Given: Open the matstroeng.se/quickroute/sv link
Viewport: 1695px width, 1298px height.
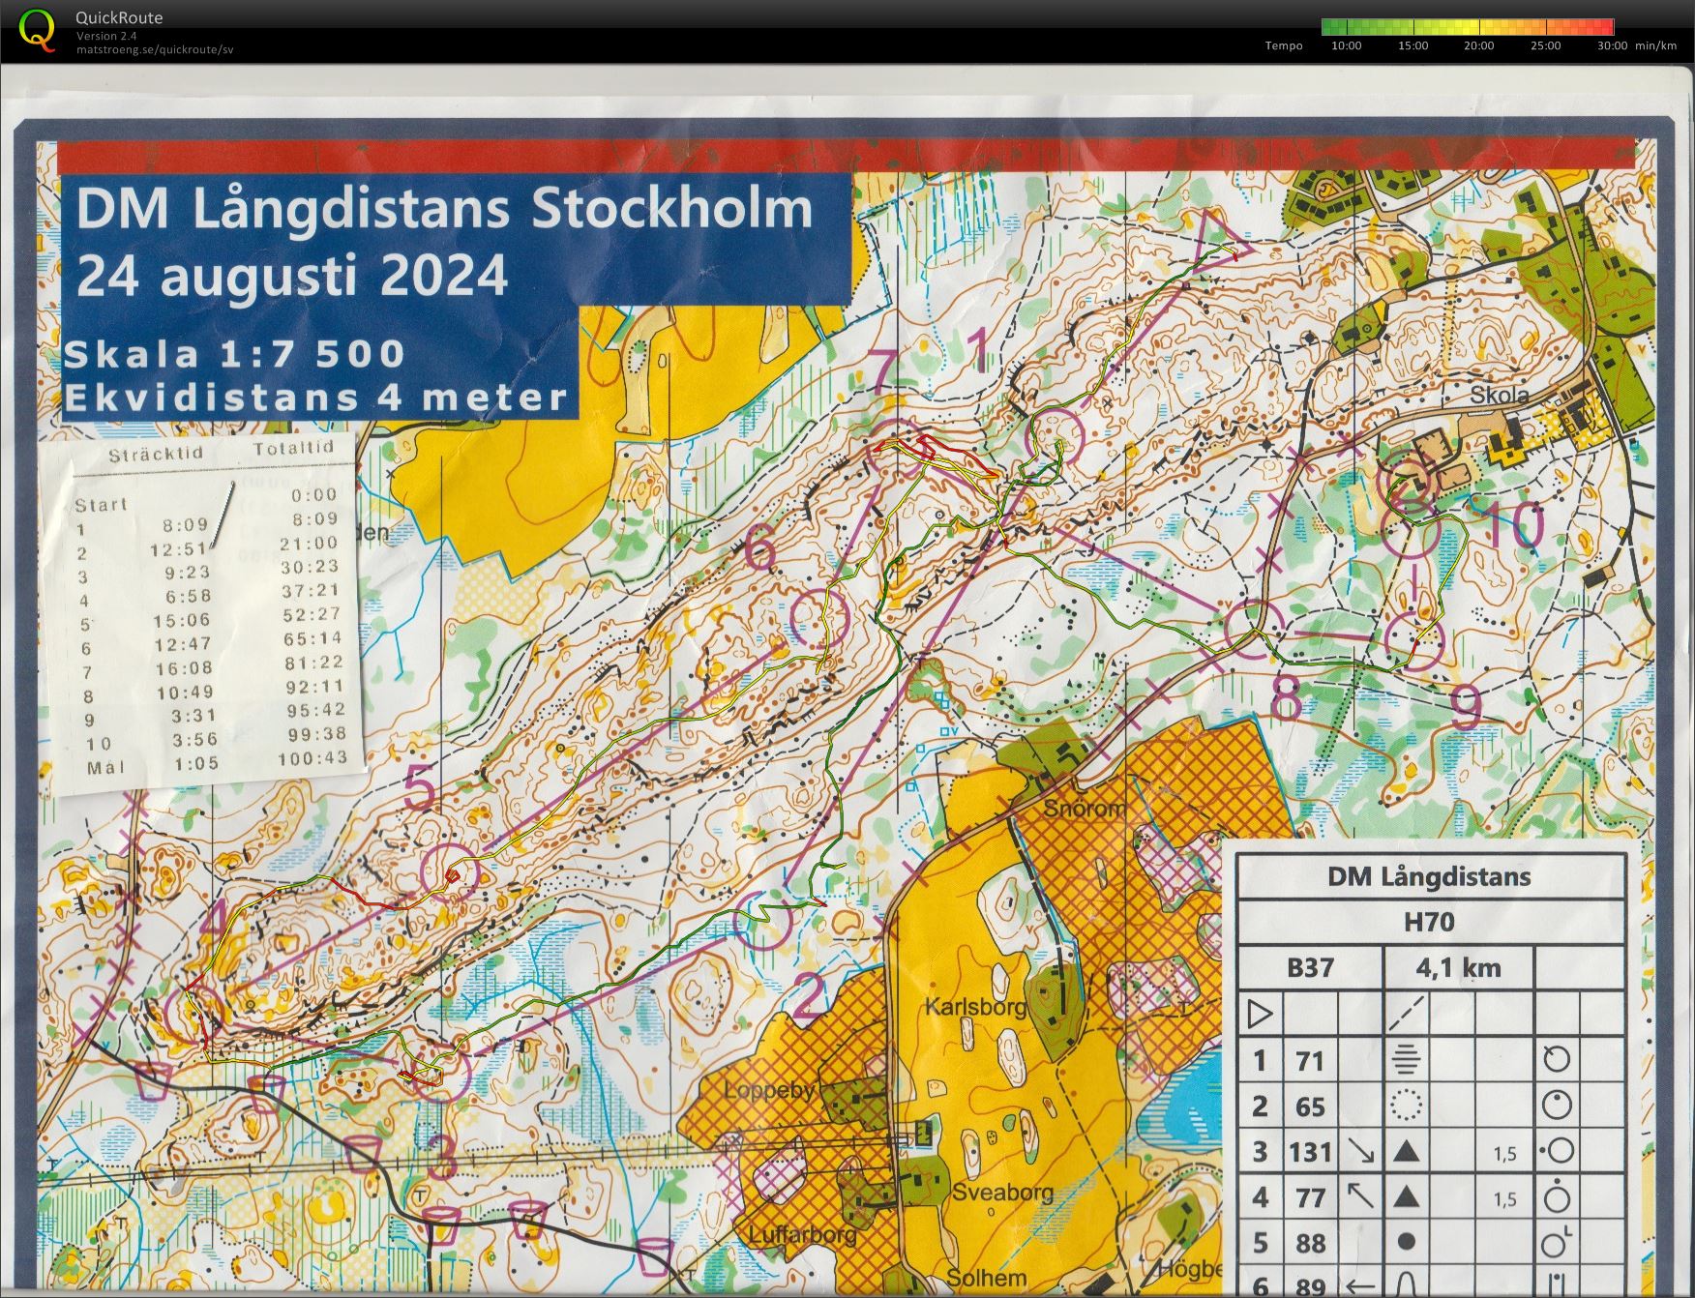Looking at the screenshot, I should pyautogui.click(x=155, y=49).
